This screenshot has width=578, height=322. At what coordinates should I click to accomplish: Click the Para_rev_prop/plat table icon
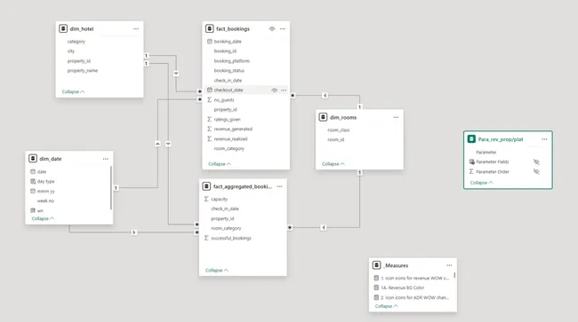coord(471,139)
